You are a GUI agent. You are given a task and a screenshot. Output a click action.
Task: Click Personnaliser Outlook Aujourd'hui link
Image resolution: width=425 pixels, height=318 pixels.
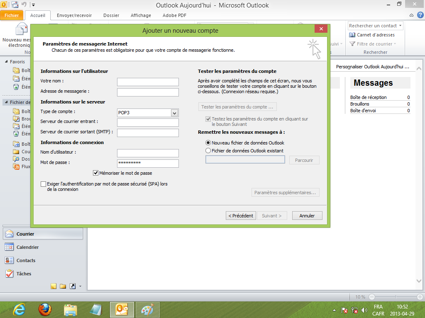[x=373, y=67]
